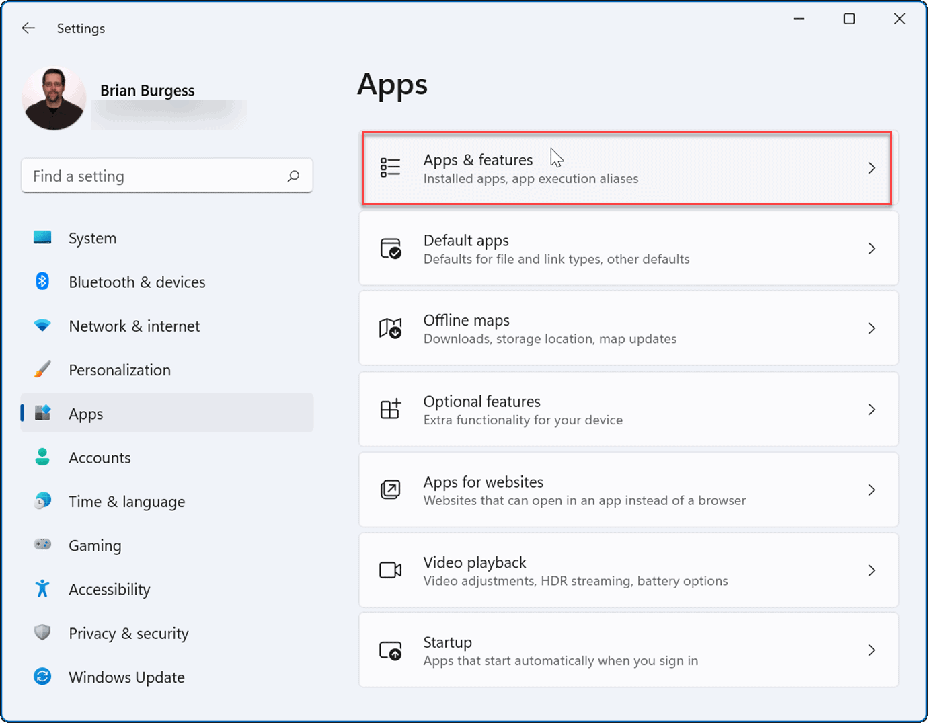Switch to the Accounts section

[100, 457]
